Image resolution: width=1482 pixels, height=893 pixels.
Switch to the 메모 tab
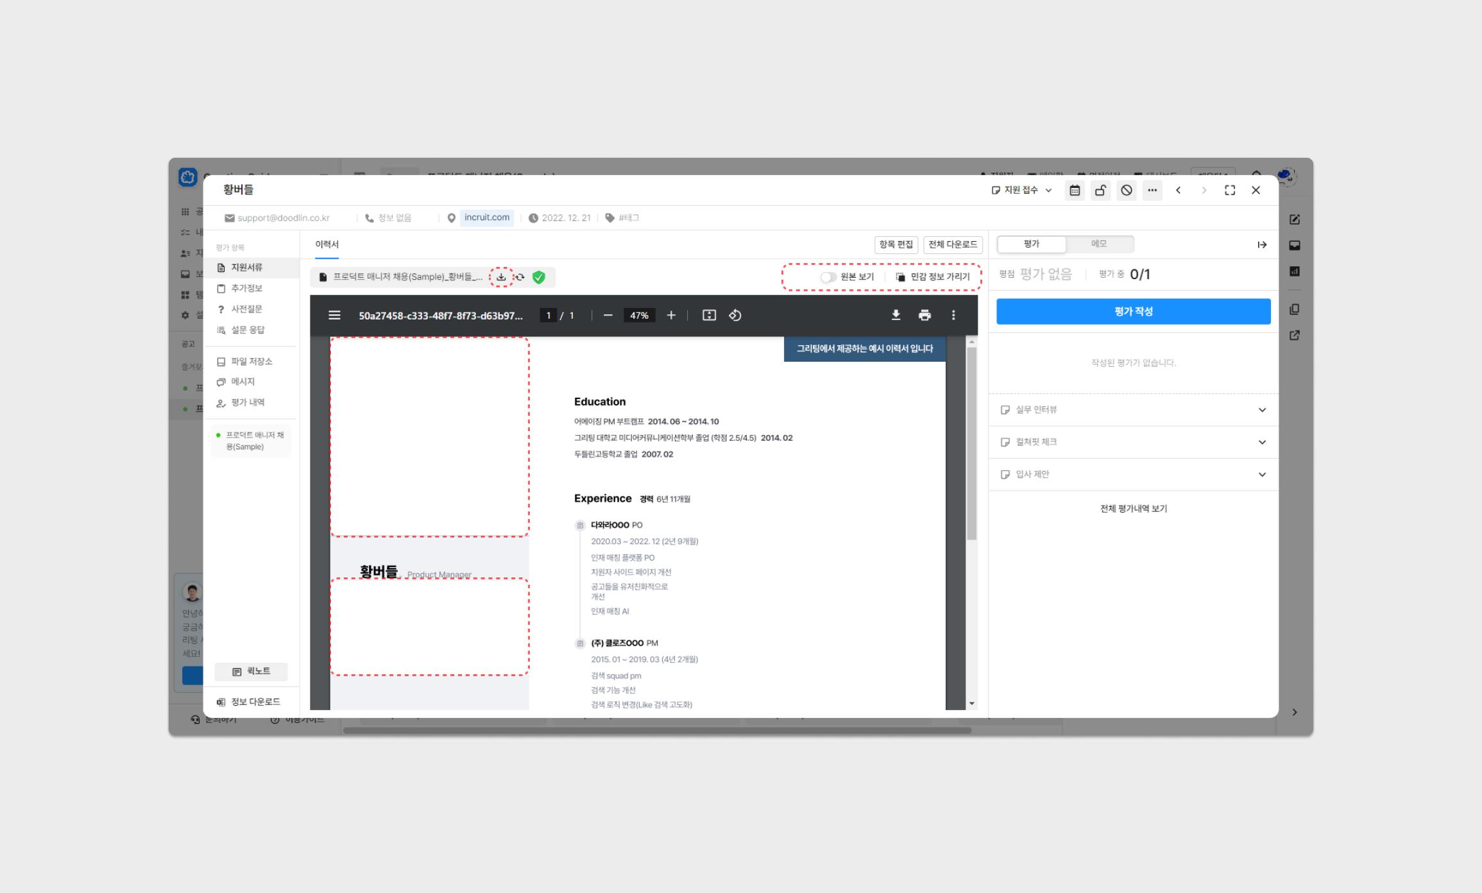click(1099, 244)
